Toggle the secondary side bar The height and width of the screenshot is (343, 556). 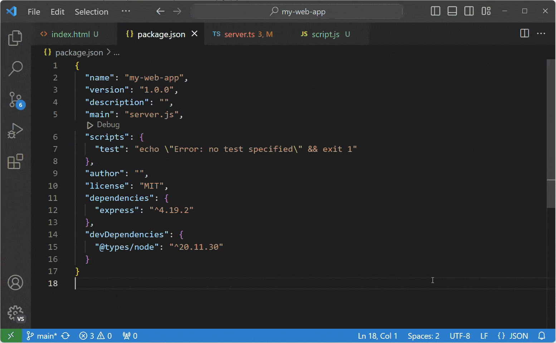pos(469,11)
